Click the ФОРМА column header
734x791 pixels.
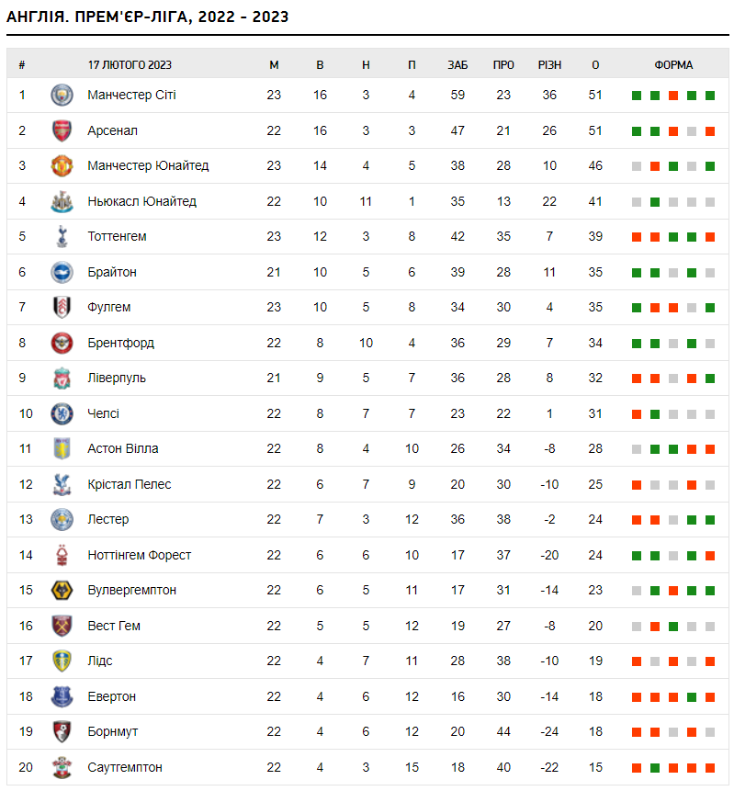[673, 65]
